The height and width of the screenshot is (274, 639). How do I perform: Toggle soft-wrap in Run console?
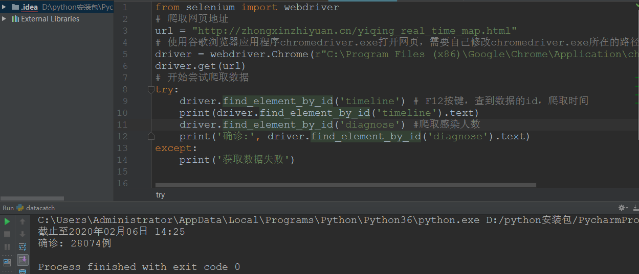pyautogui.click(x=23, y=247)
